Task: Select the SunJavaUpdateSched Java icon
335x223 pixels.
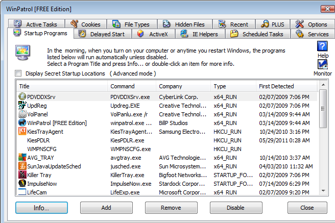Action: point(22,166)
